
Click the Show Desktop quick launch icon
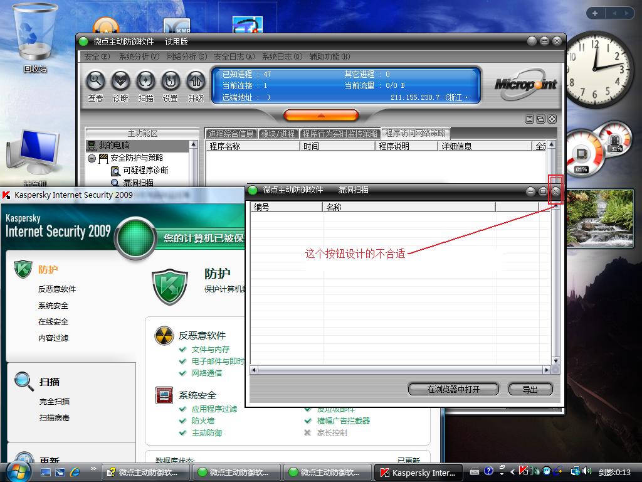[45, 472]
